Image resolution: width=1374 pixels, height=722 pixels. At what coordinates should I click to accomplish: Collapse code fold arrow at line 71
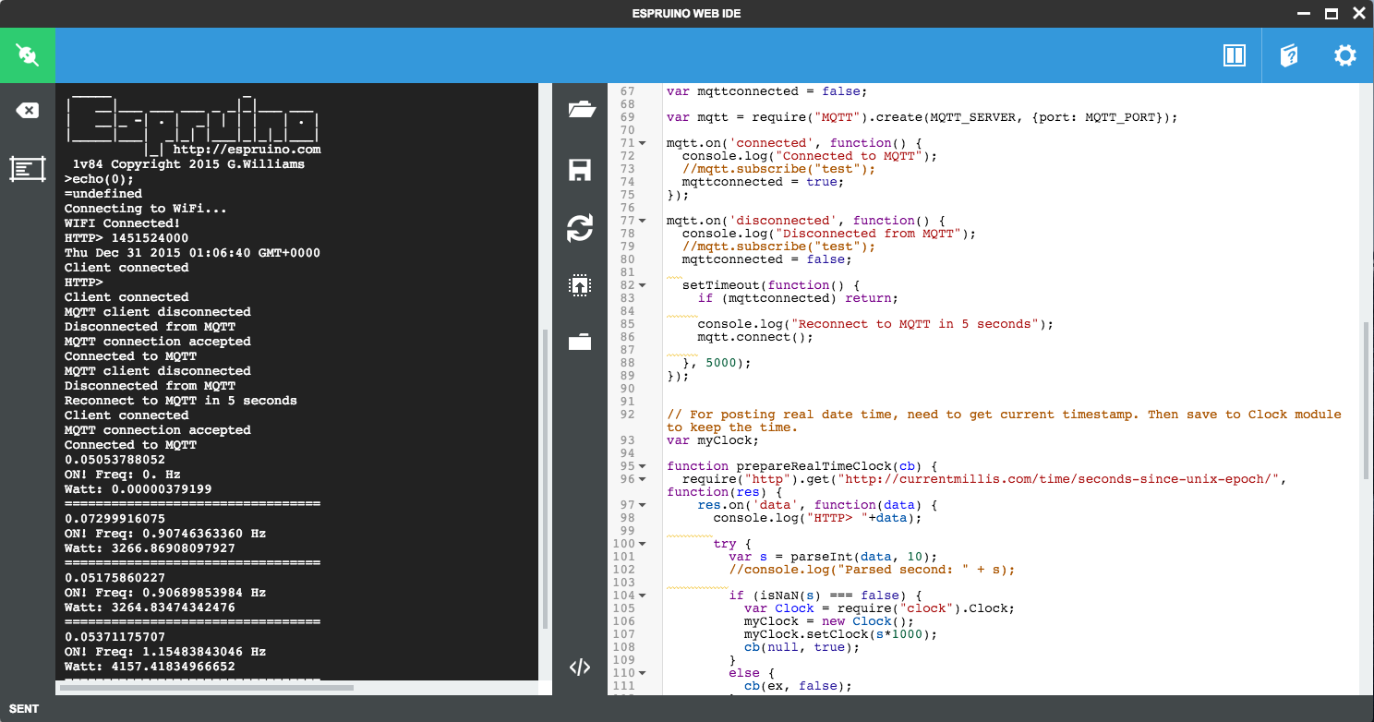644,143
